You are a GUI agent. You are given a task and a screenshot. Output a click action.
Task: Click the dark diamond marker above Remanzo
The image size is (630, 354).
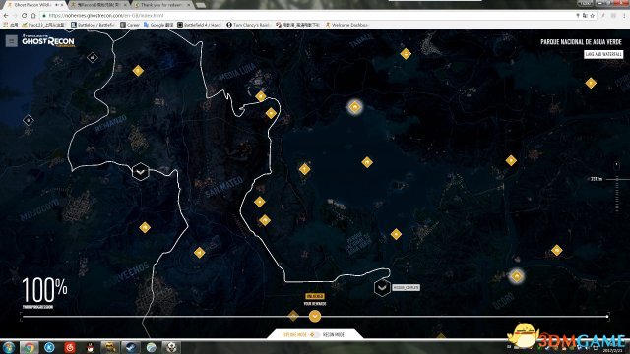(x=93, y=58)
